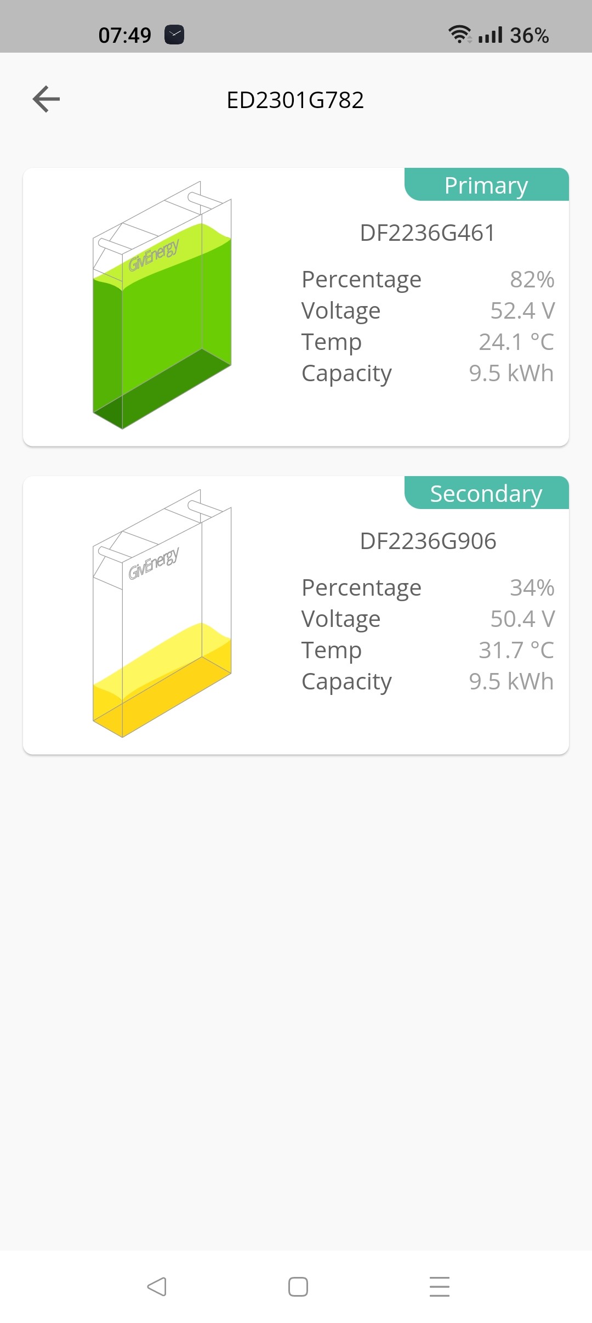The width and height of the screenshot is (592, 1323).
Task: Tap the 34% percentage value
Action: [x=532, y=588]
